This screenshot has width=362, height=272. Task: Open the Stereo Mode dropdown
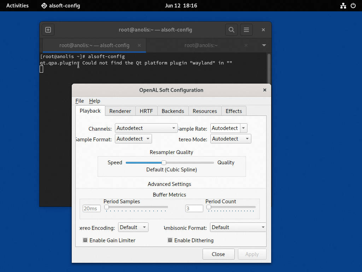coord(230,139)
